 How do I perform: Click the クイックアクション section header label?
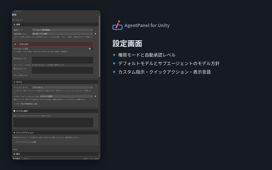pos(25,133)
